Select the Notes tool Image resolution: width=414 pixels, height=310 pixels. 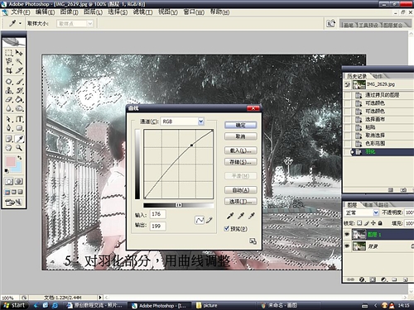(x=9, y=139)
